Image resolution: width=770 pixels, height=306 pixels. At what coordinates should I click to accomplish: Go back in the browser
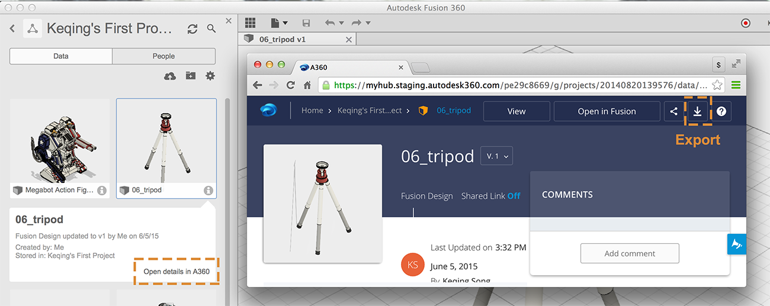point(258,85)
